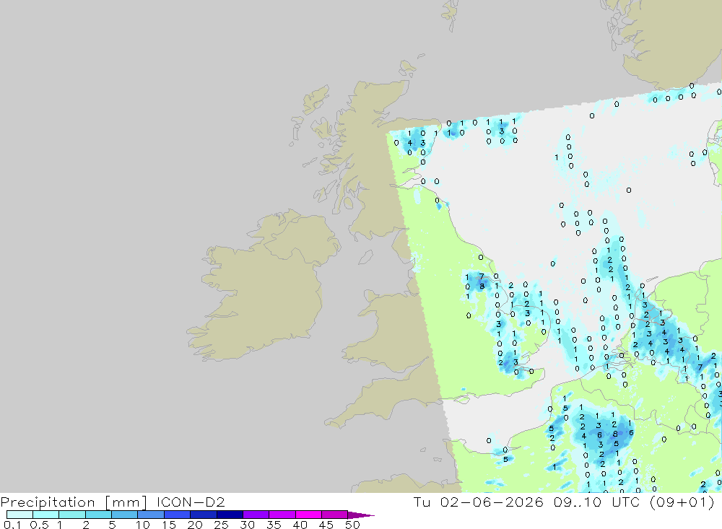Select the 30–35 mm legend swatch

pos(256,515)
